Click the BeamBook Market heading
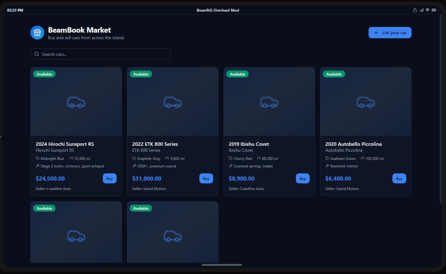446x274 pixels. coord(79,30)
